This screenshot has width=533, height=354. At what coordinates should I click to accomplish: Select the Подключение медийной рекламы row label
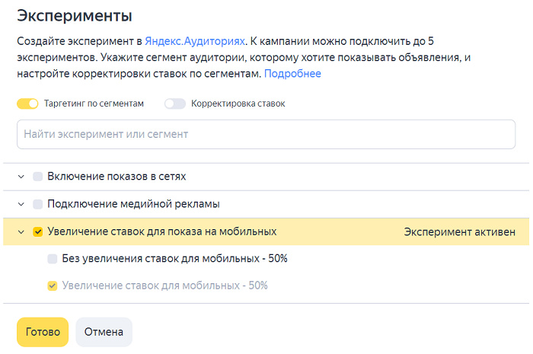[133, 204]
